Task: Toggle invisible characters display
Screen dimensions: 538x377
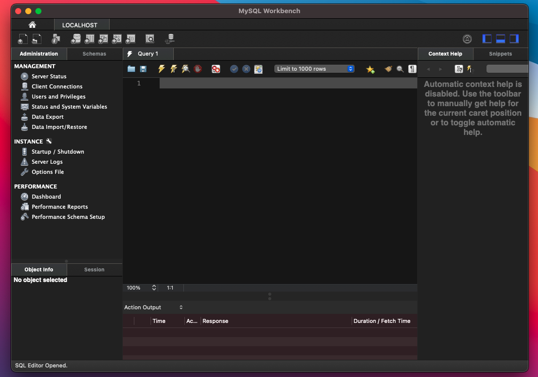Action: [x=412, y=69]
